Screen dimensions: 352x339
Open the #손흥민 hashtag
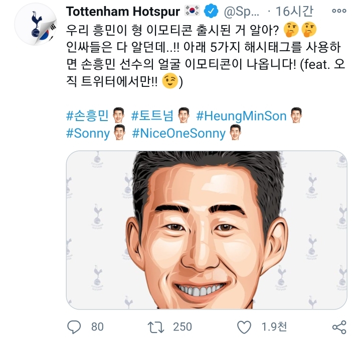coord(87,117)
